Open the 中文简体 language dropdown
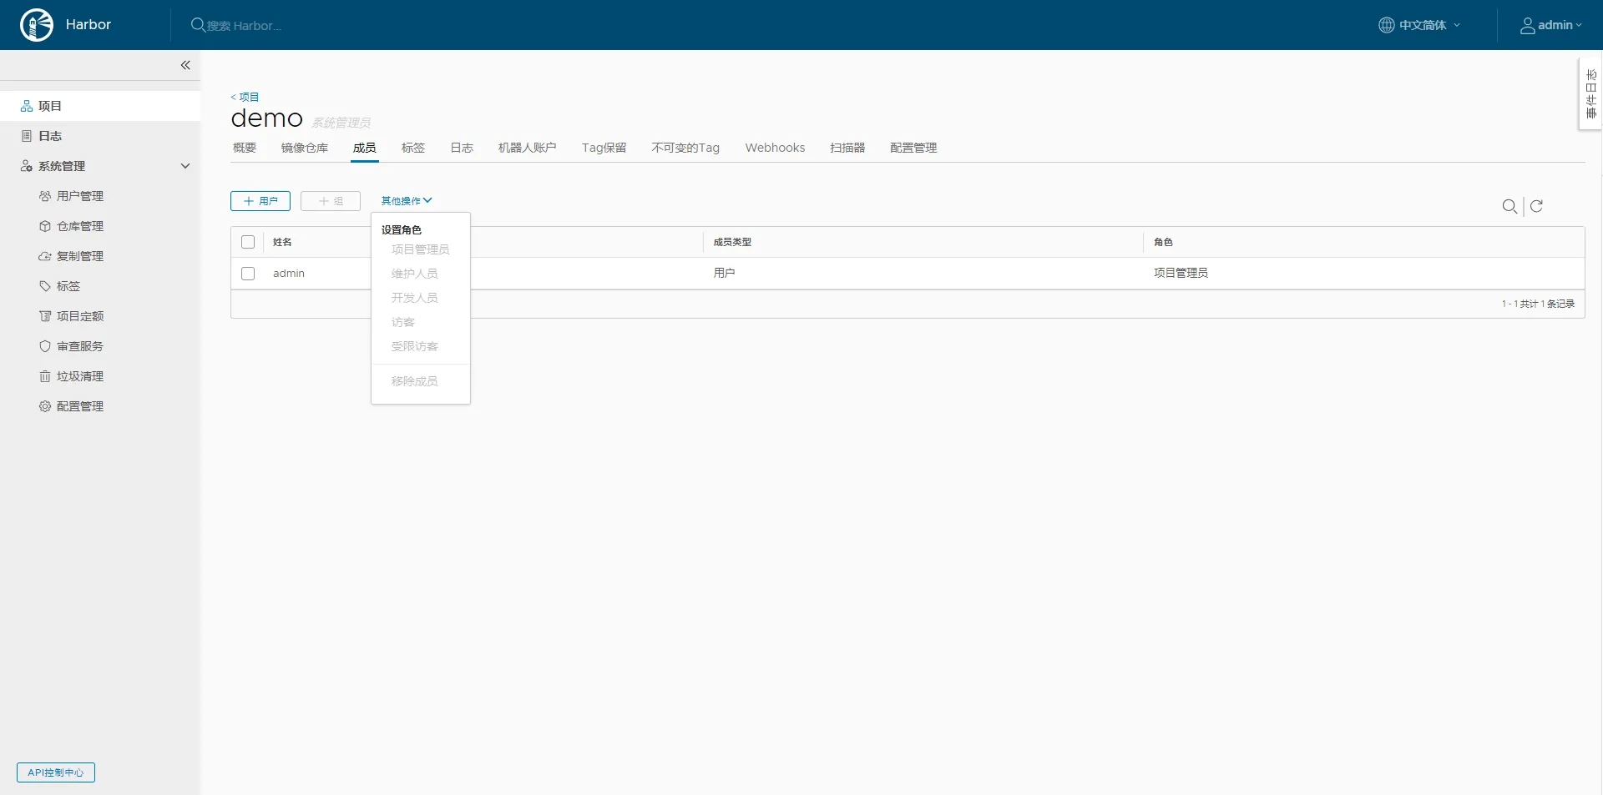 click(x=1420, y=25)
